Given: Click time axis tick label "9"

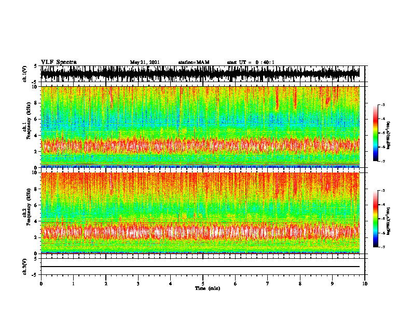Looking at the screenshot, I should pos(332,284).
